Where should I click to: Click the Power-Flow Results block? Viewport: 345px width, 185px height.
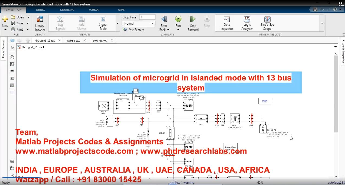coord(231,148)
